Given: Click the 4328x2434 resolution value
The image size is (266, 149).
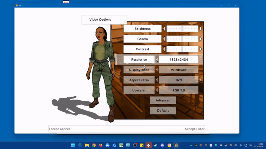Looking at the screenshot, I should [x=178, y=59].
